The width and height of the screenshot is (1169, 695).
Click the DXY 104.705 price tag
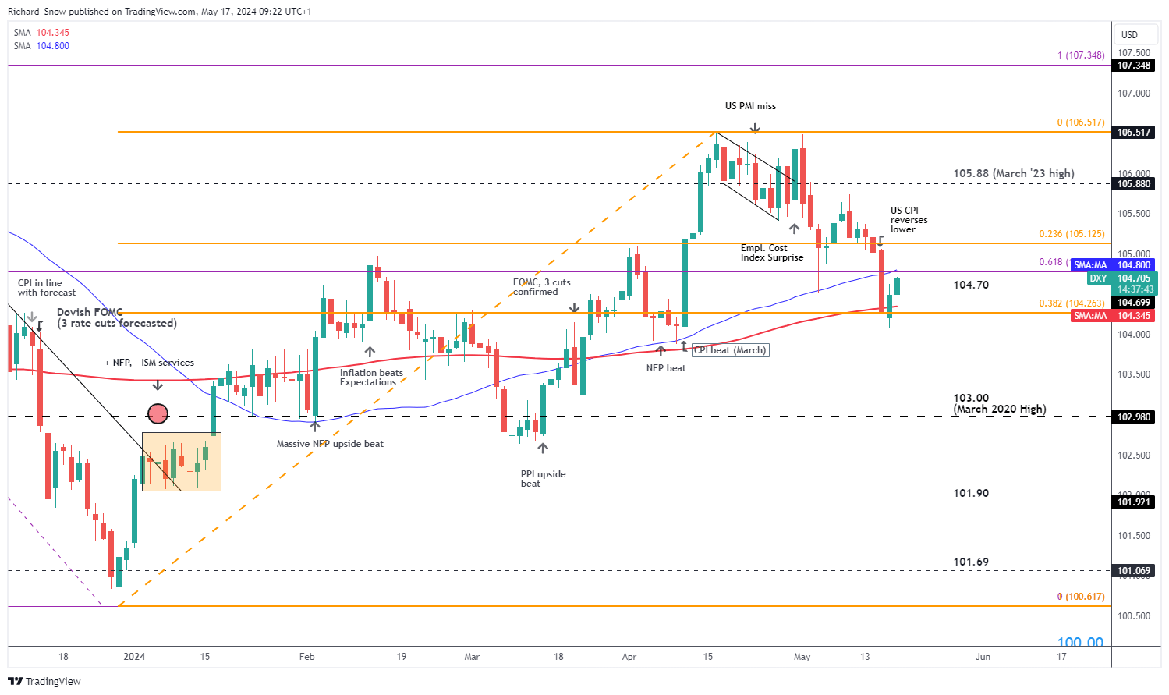[x=1122, y=278]
